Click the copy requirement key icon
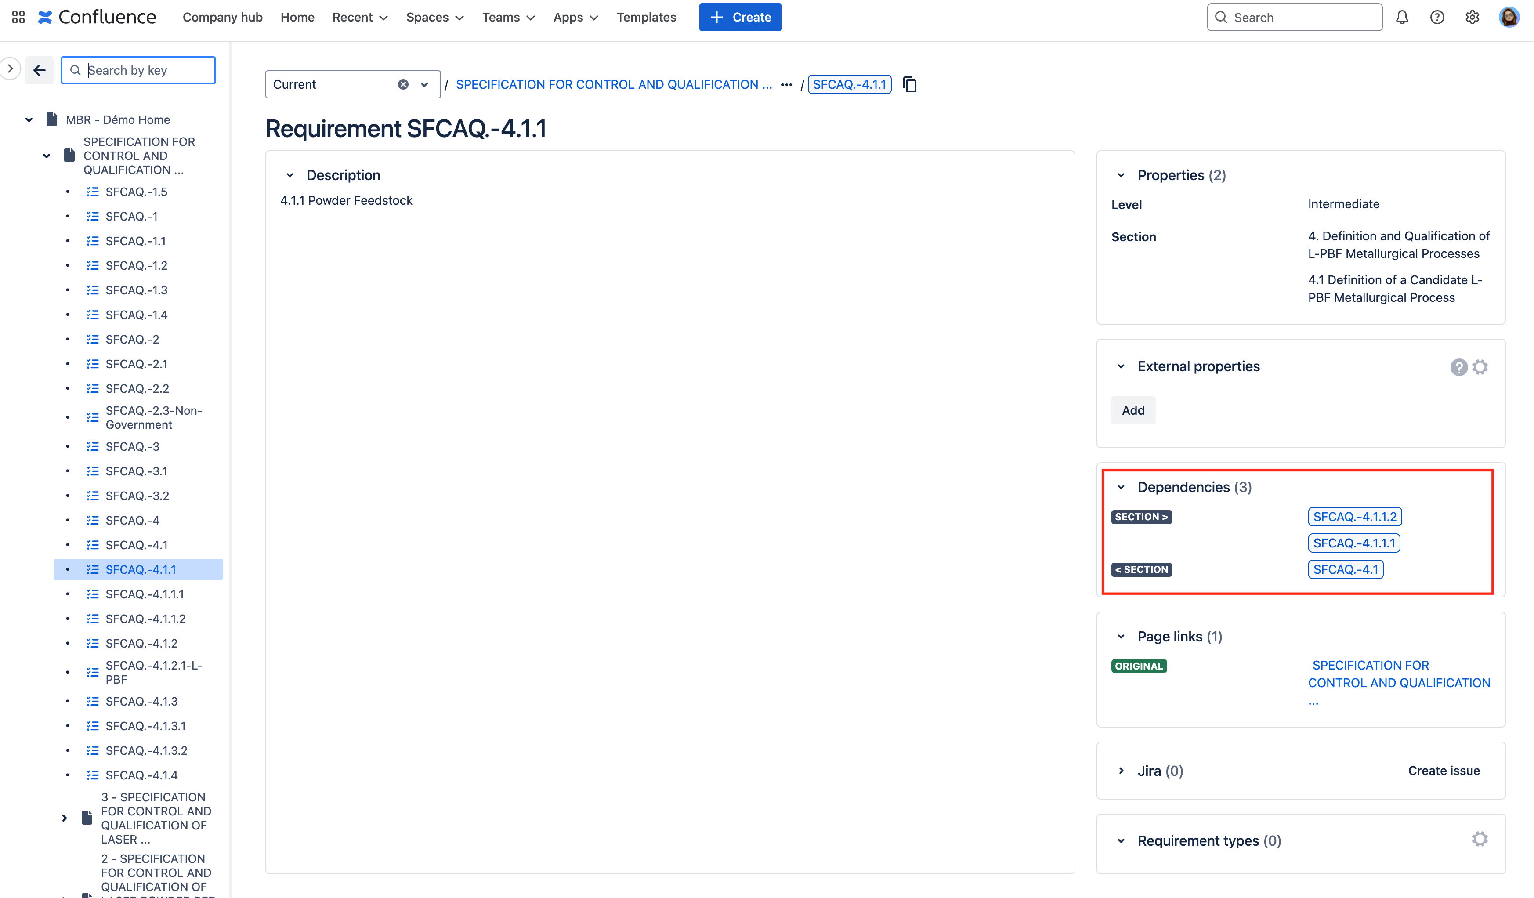1534x898 pixels. pyautogui.click(x=909, y=84)
